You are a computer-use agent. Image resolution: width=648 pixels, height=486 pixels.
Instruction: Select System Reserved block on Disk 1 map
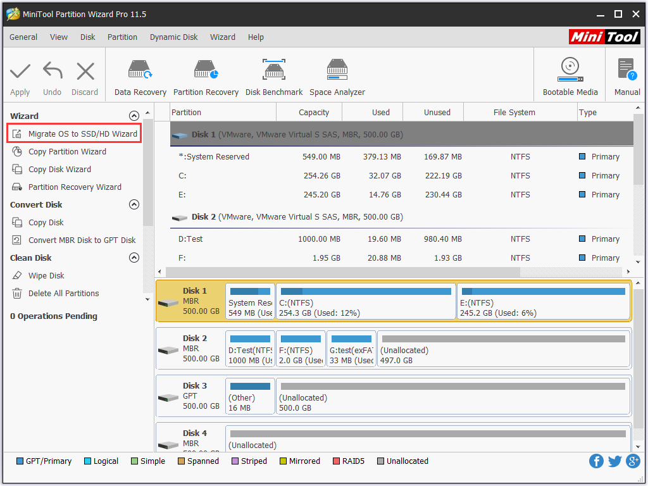click(250, 301)
